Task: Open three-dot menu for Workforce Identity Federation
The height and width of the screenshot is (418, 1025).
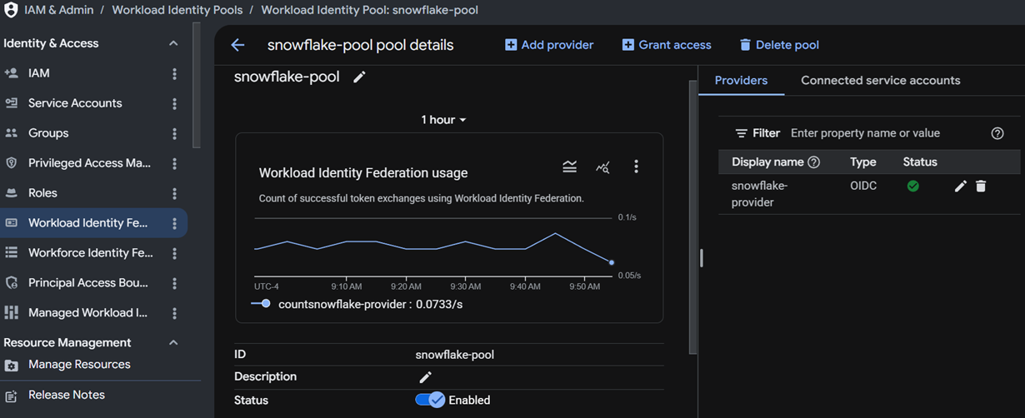Action: point(174,253)
